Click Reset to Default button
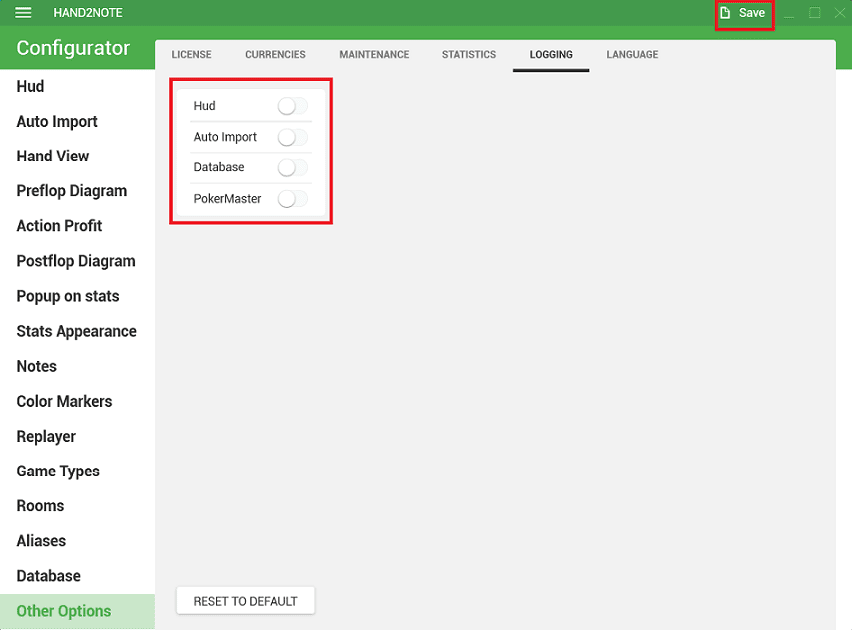The height and width of the screenshot is (630, 852). coord(245,601)
